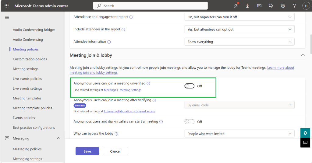Click the Messaging chat bubble icon in sidebar

(7, 138)
